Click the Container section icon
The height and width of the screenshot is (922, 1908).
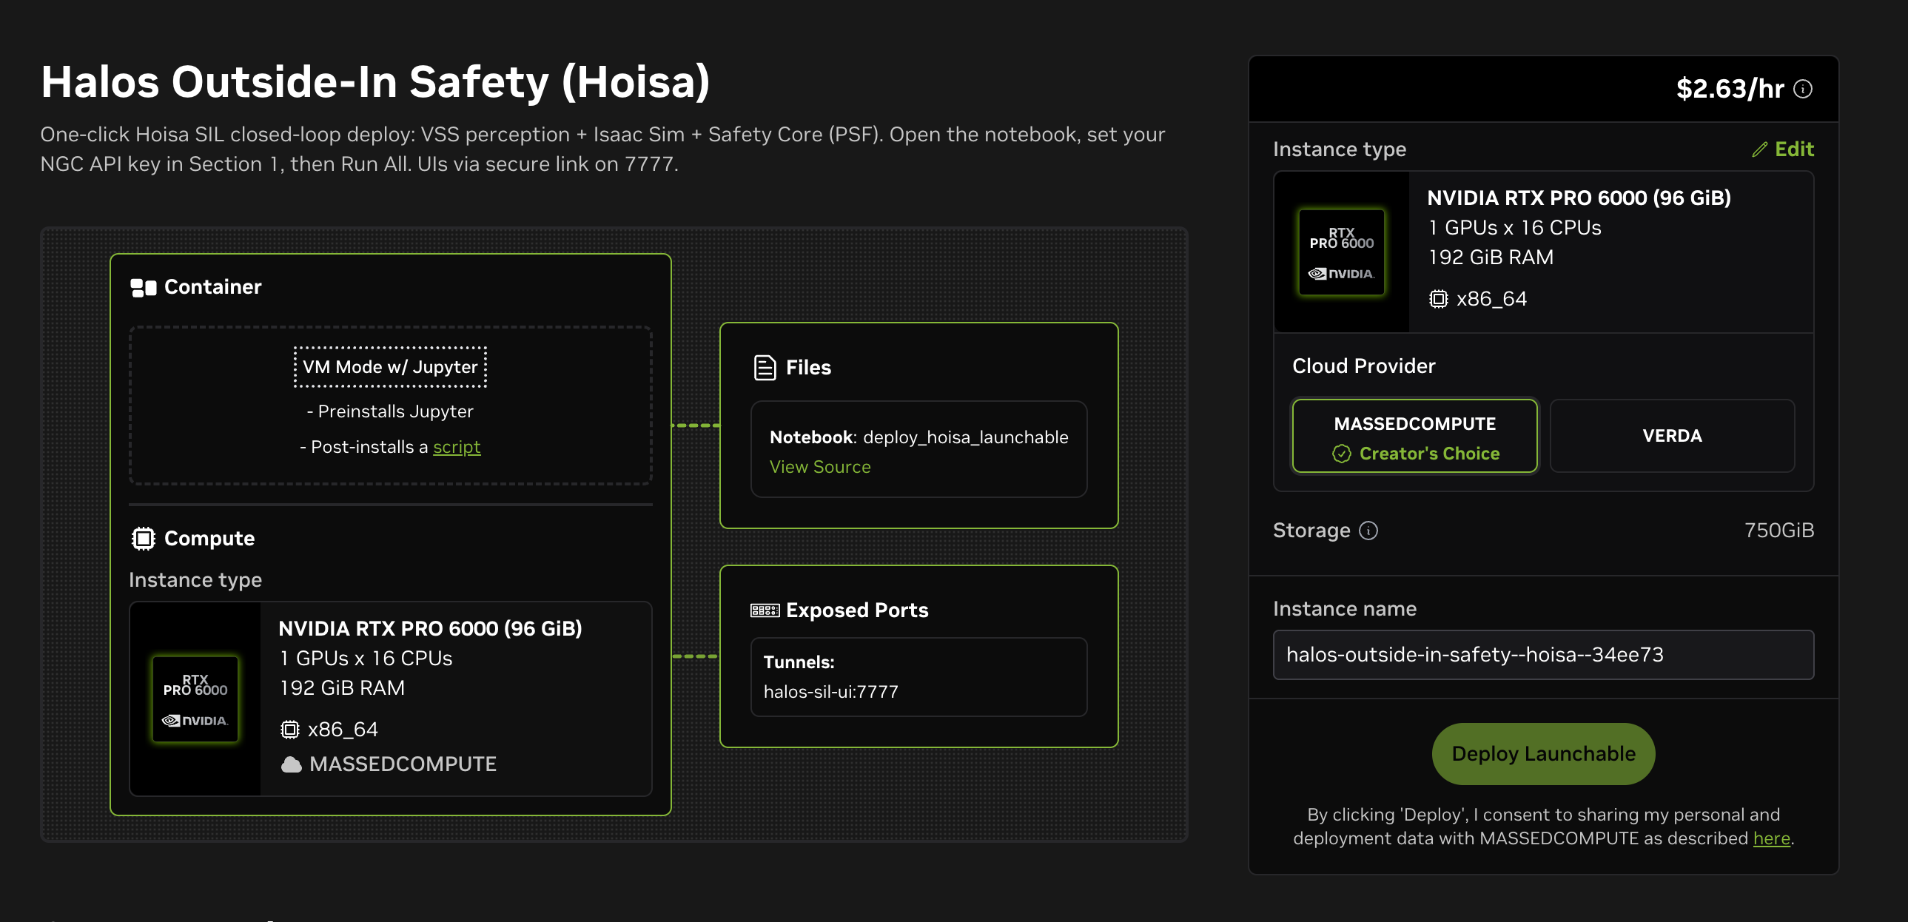(x=143, y=287)
